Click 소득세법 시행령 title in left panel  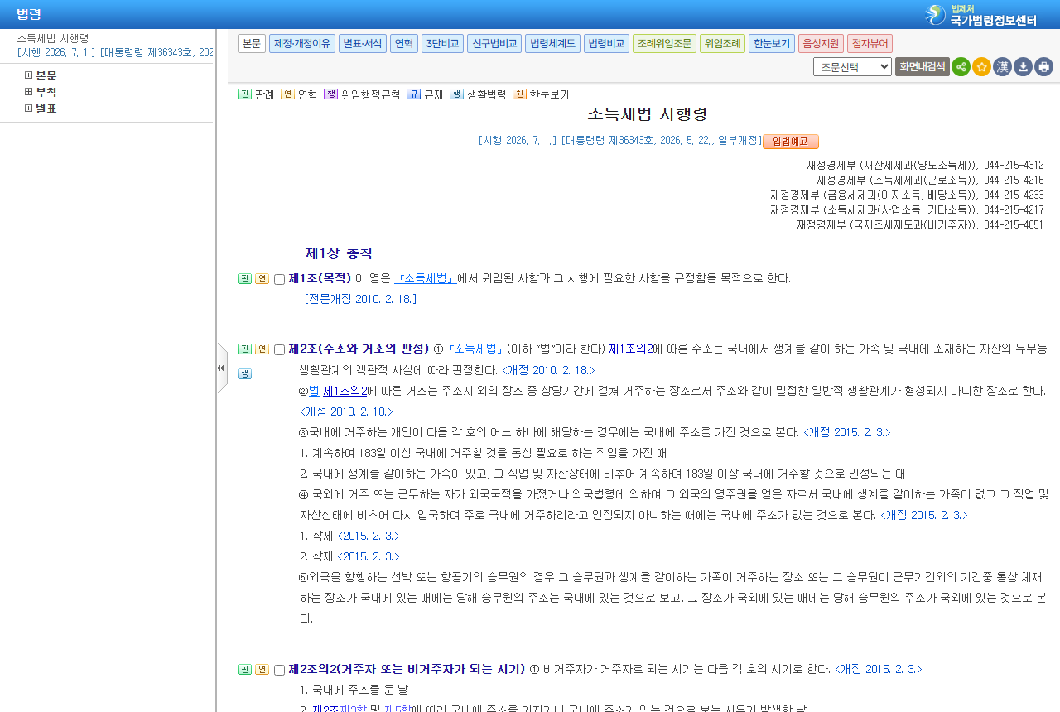click(x=53, y=38)
